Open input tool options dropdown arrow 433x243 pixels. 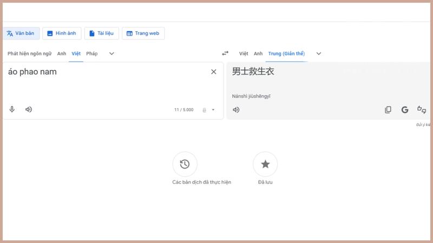click(x=213, y=110)
